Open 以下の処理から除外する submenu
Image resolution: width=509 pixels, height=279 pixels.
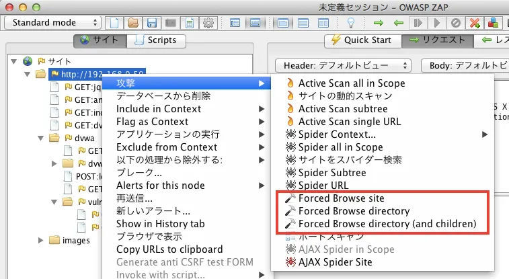186,160
